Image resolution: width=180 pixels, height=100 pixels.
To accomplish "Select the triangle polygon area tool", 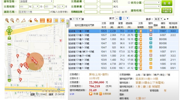I will [x=23, y=20].
